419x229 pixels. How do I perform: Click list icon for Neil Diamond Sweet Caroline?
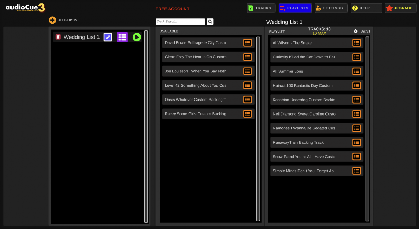[x=356, y=114]
